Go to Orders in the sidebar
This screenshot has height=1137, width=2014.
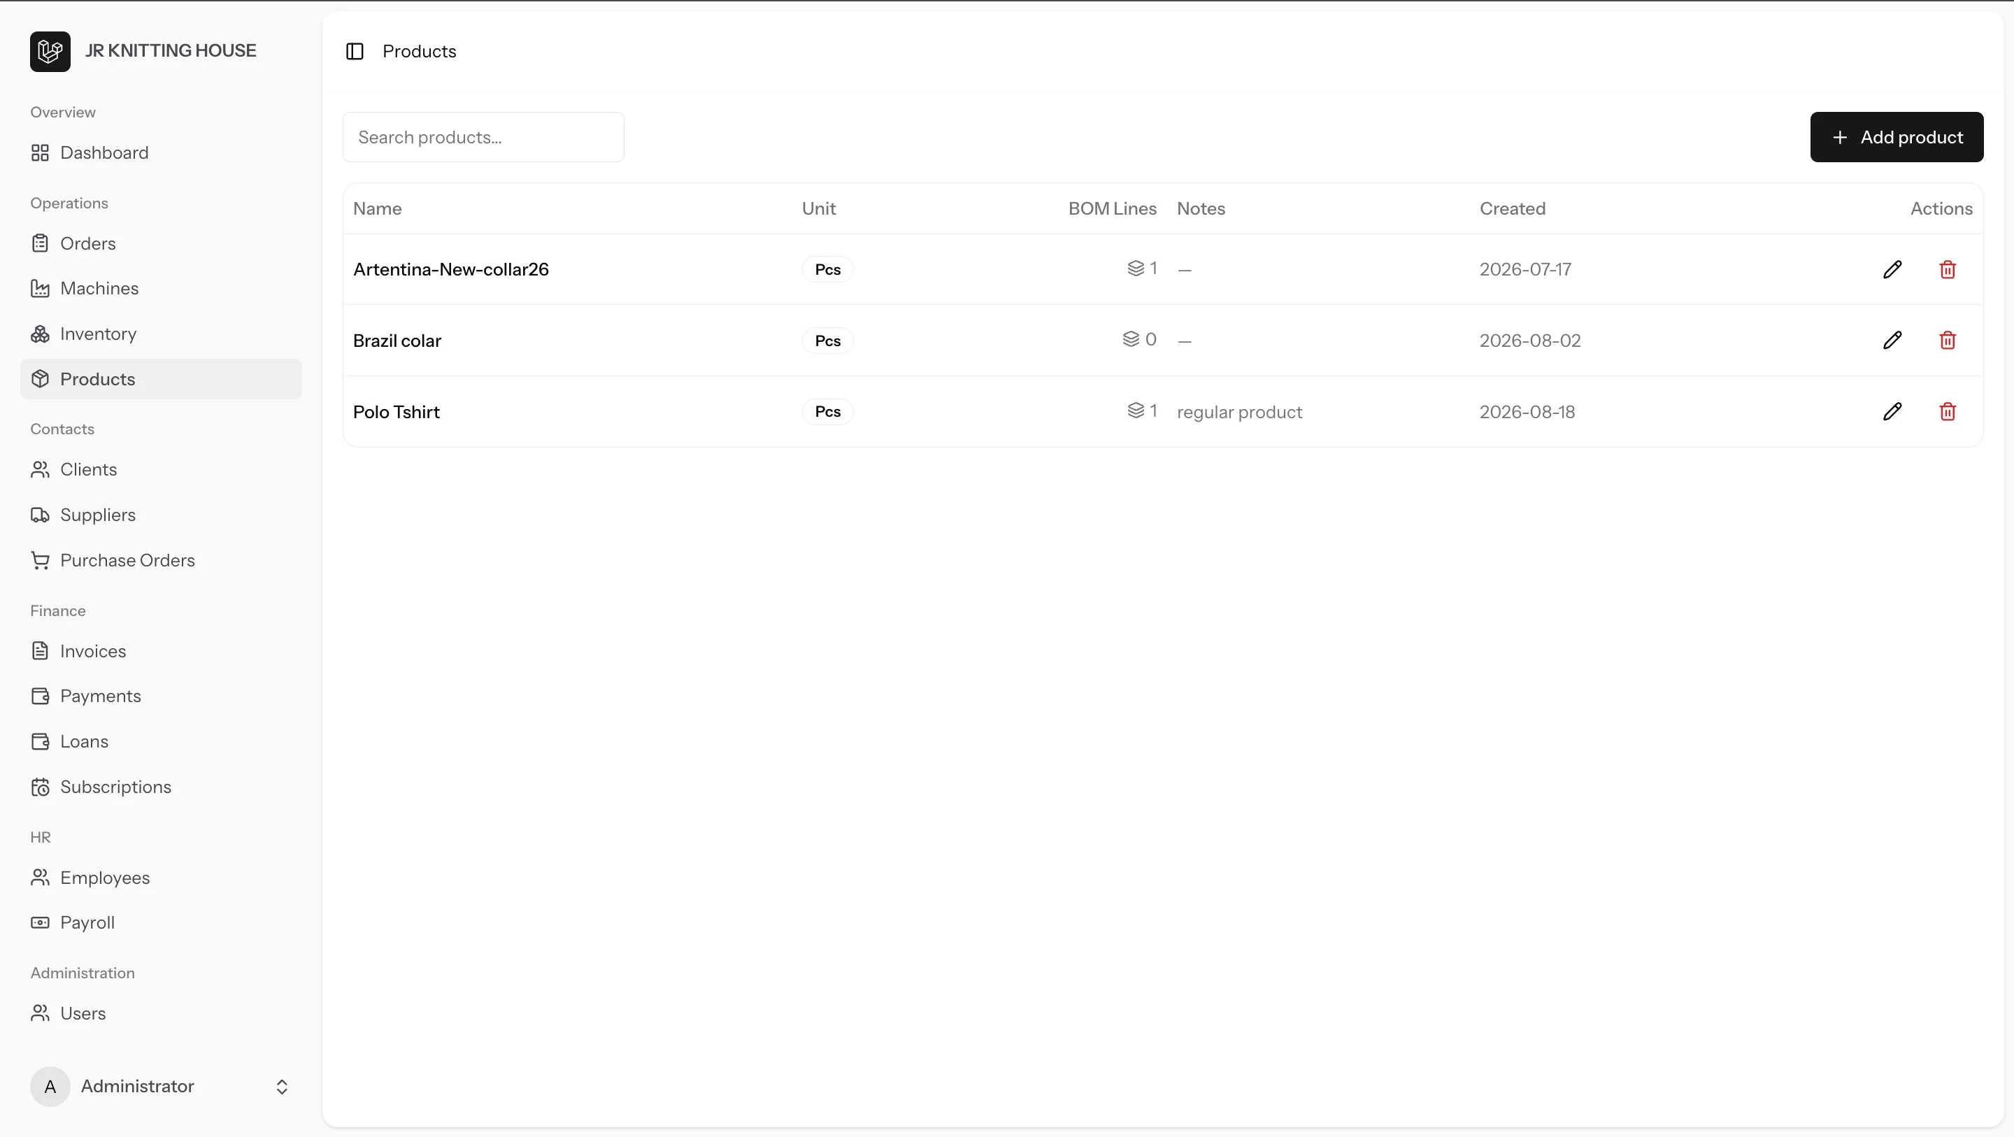click(161, 243)
